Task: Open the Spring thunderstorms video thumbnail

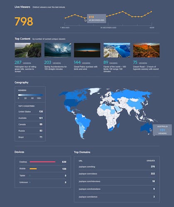Action: [x=58, y=50]
